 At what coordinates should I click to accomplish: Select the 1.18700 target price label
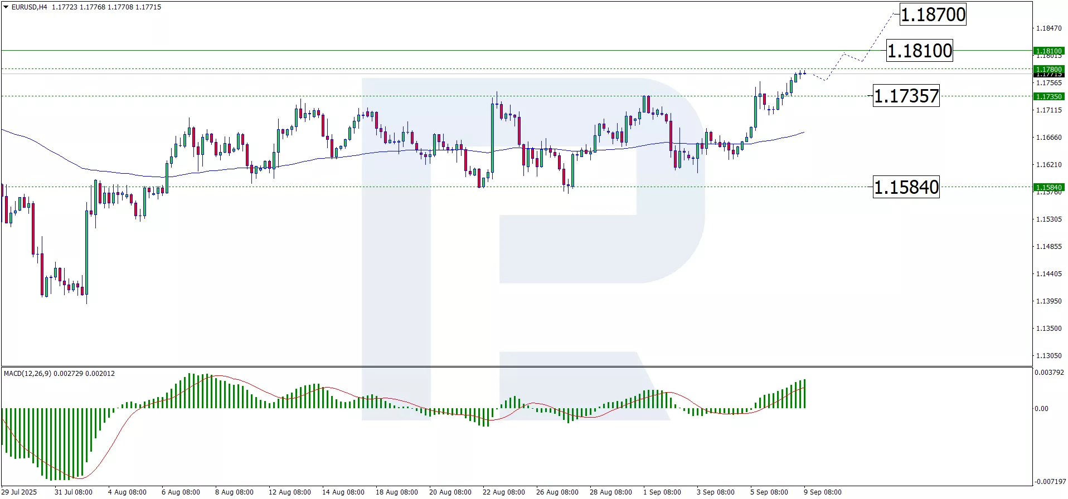pos(933,14)
